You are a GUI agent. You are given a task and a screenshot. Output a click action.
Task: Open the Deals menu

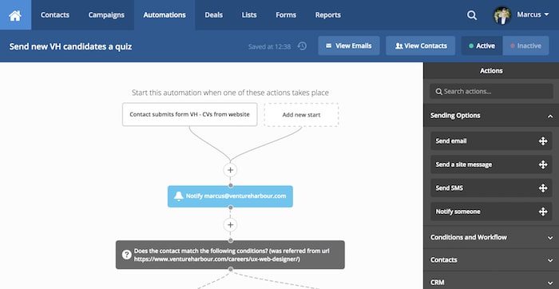click(x=213, y=15)
